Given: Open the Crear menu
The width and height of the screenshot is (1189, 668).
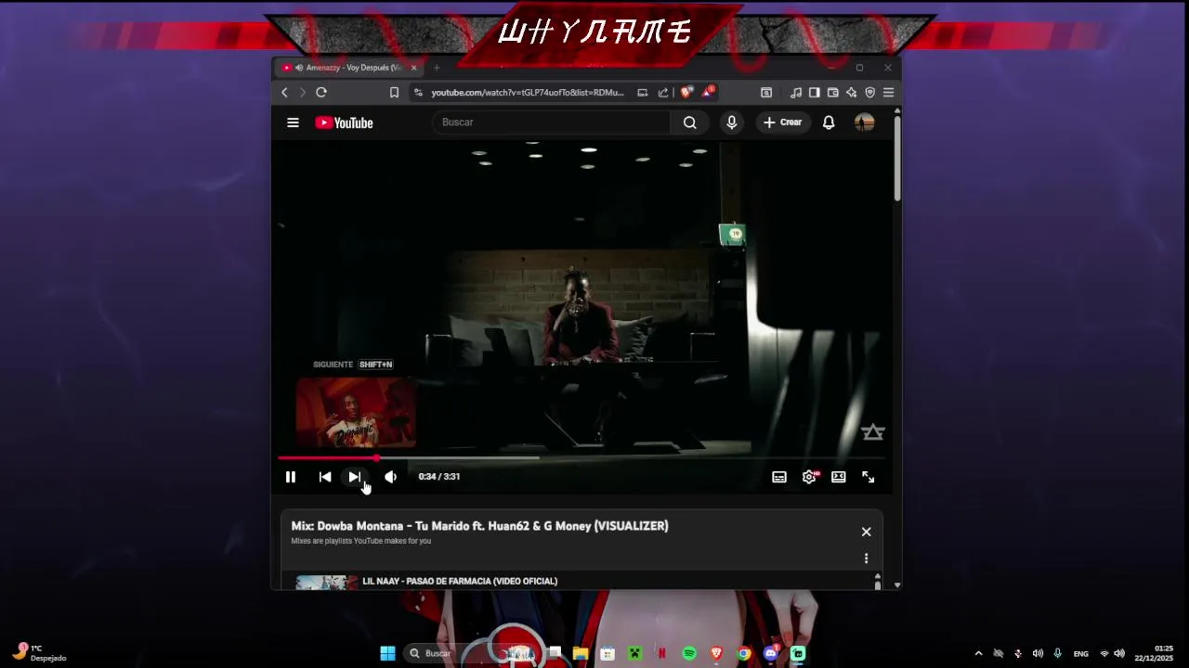Looking at the screenshot, I should [x=782, y=122].
